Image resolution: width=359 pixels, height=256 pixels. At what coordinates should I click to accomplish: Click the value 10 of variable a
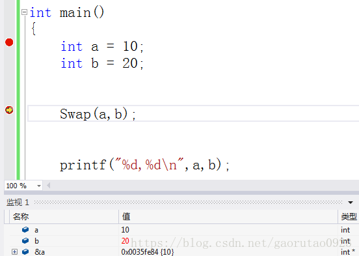(126, 230)
